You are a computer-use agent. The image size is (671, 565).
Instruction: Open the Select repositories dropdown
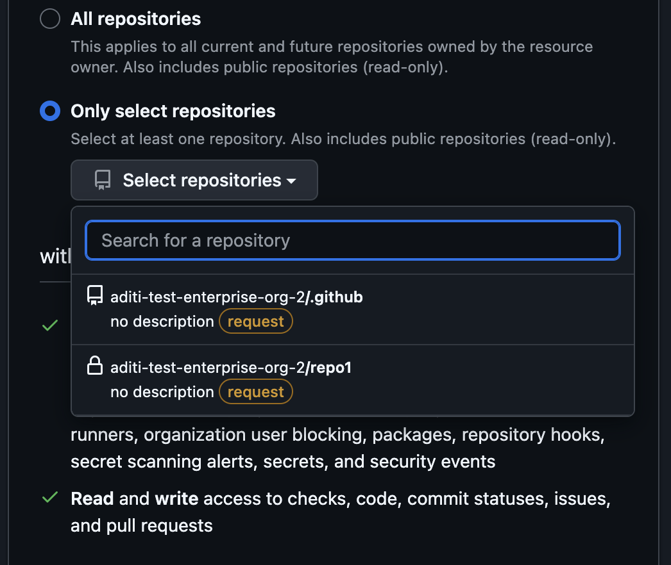pos(194,181)
